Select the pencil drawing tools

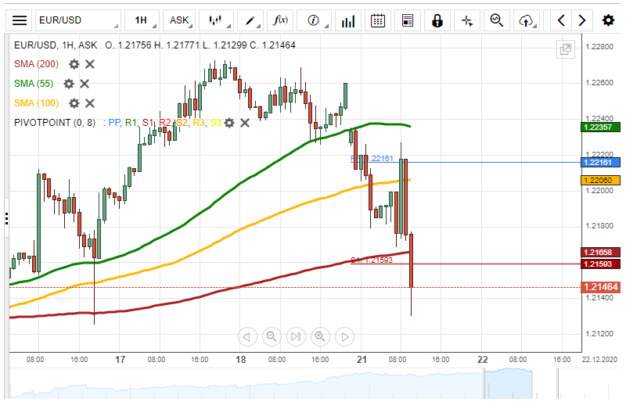[250, 20]
